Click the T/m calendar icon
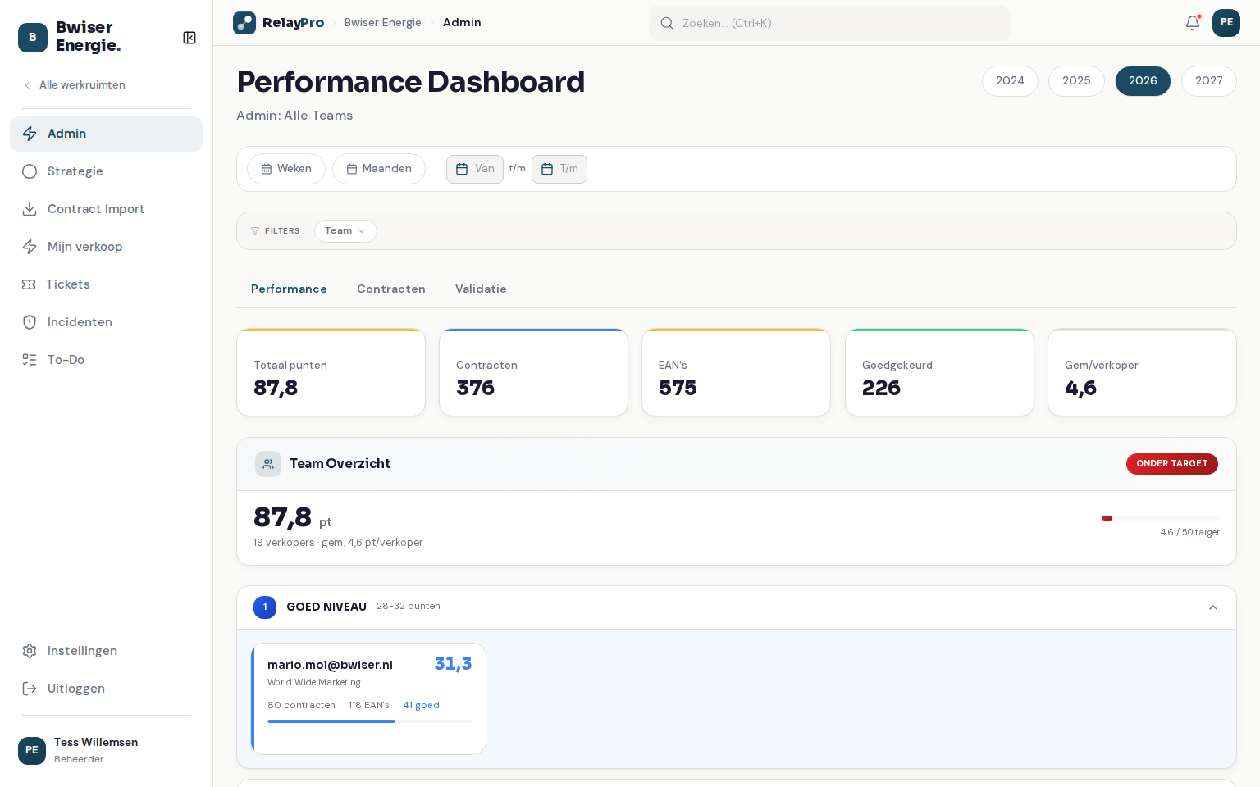 pyautogui.click(x=547, y=169)
